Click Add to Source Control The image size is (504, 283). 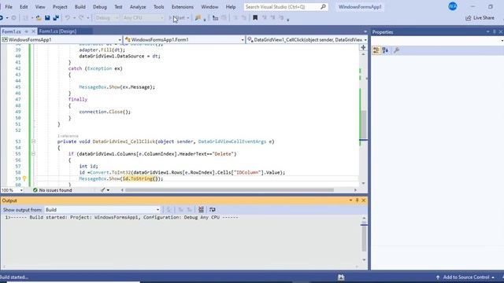click(465, 277)
